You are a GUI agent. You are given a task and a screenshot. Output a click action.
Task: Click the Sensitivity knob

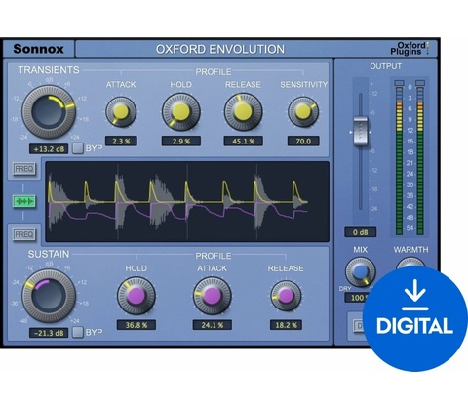[x=303, y=111]
